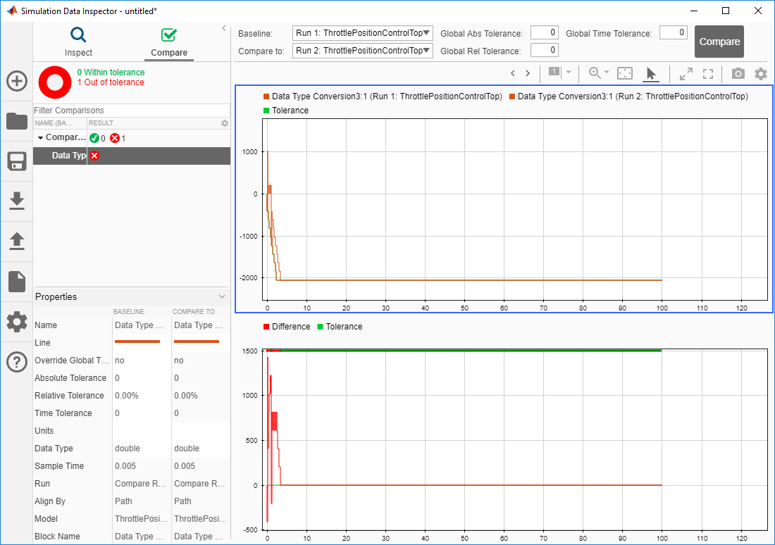The image size is (775, 545).
Task: Collapse the Comparisons tree row
Action: click(x=40, y=138)
